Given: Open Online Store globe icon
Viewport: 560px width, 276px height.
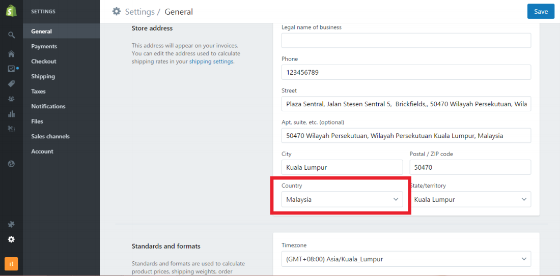Looking at the screenshot, I should [11, 164].
